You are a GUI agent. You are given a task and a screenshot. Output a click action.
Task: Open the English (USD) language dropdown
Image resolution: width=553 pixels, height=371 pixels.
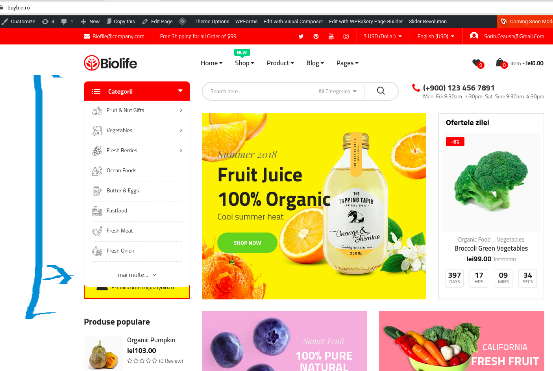(436, 36)
